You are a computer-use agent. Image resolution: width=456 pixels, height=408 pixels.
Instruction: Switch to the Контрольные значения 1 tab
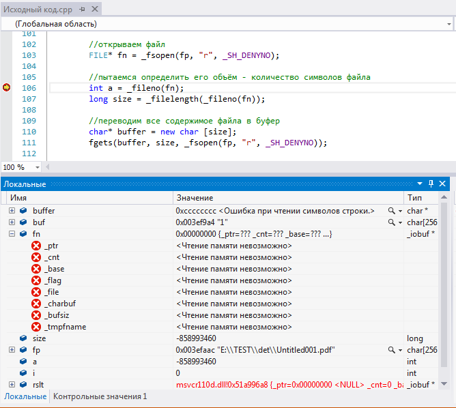coord(100,396)
